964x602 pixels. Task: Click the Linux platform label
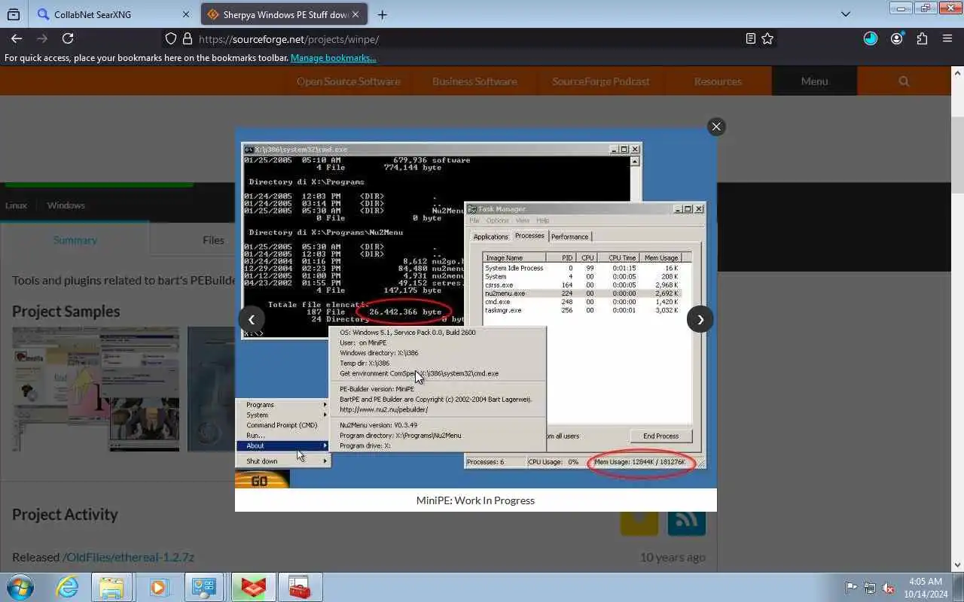[16, 205]
